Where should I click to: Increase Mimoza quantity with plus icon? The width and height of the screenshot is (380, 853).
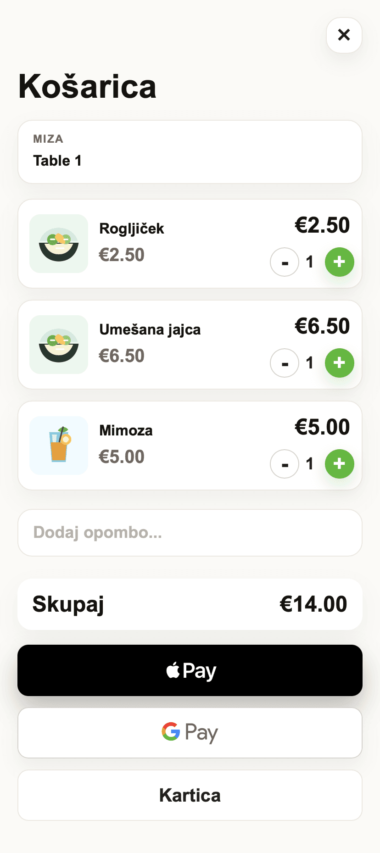tap(339, 464)
